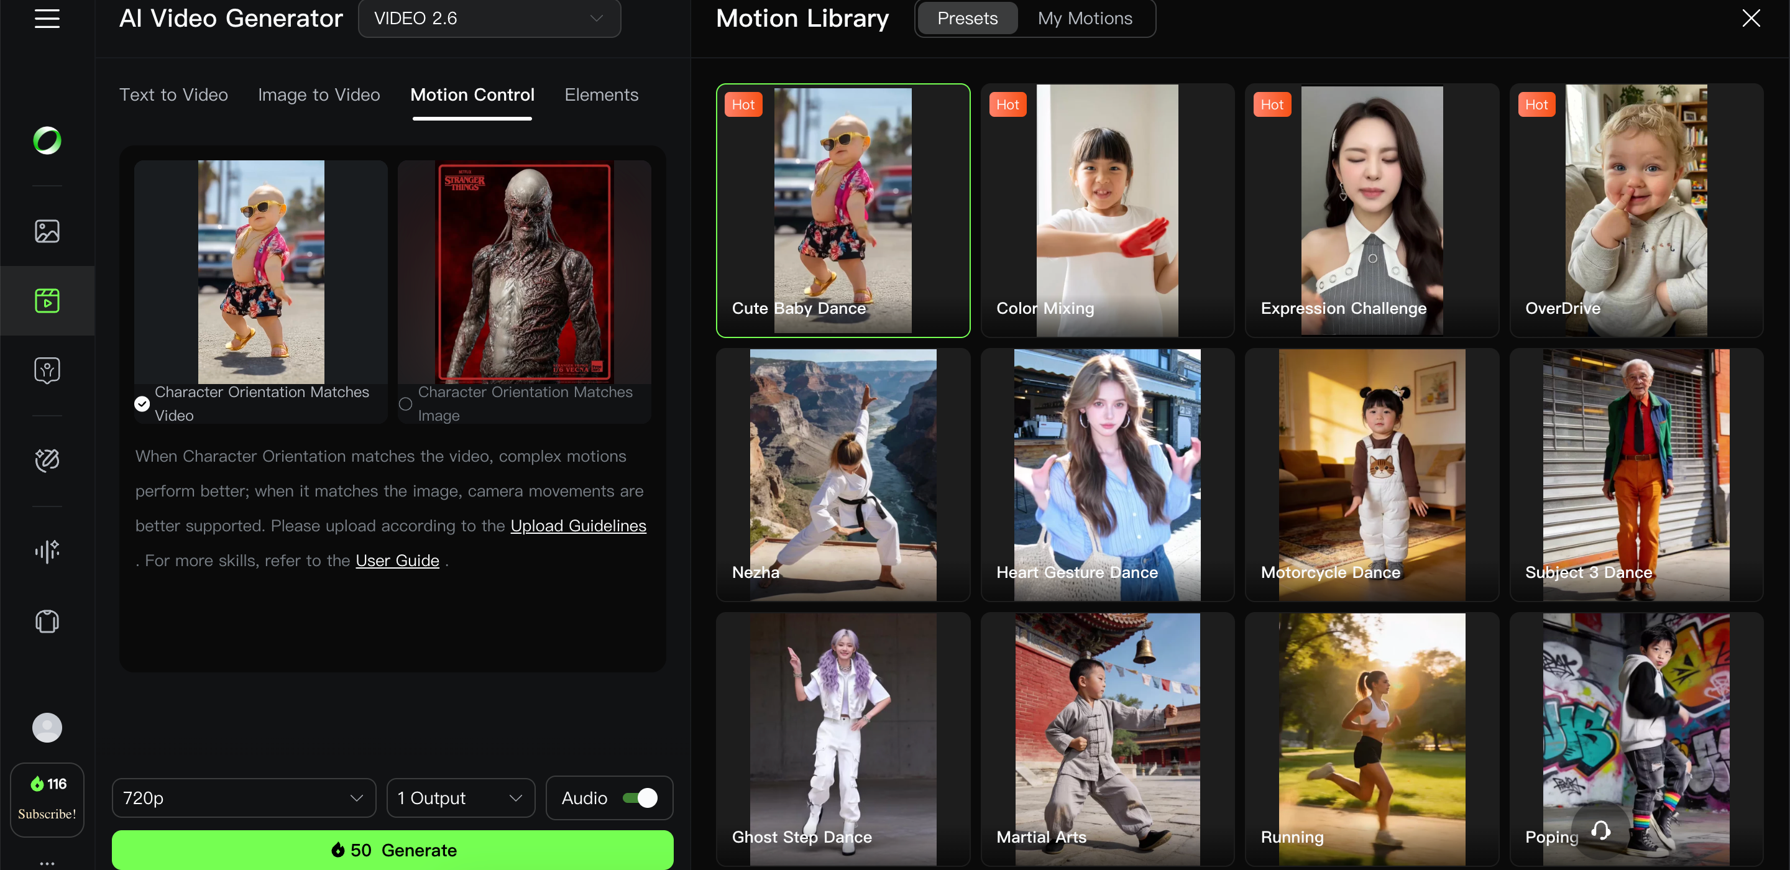Image resolution: width=1790 pixels, height=870 pixels.
Task: Open the motion capture tool in the sidebar
Action: pos(47,370)
